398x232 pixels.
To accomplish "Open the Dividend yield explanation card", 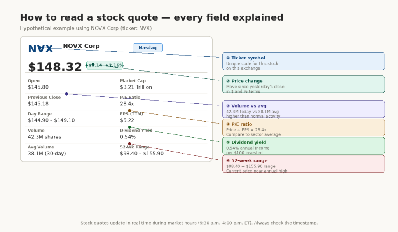I will pos(304,146).
